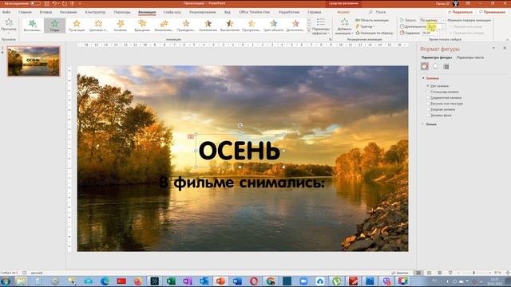Open the Примечания comments button

[492, 12]
